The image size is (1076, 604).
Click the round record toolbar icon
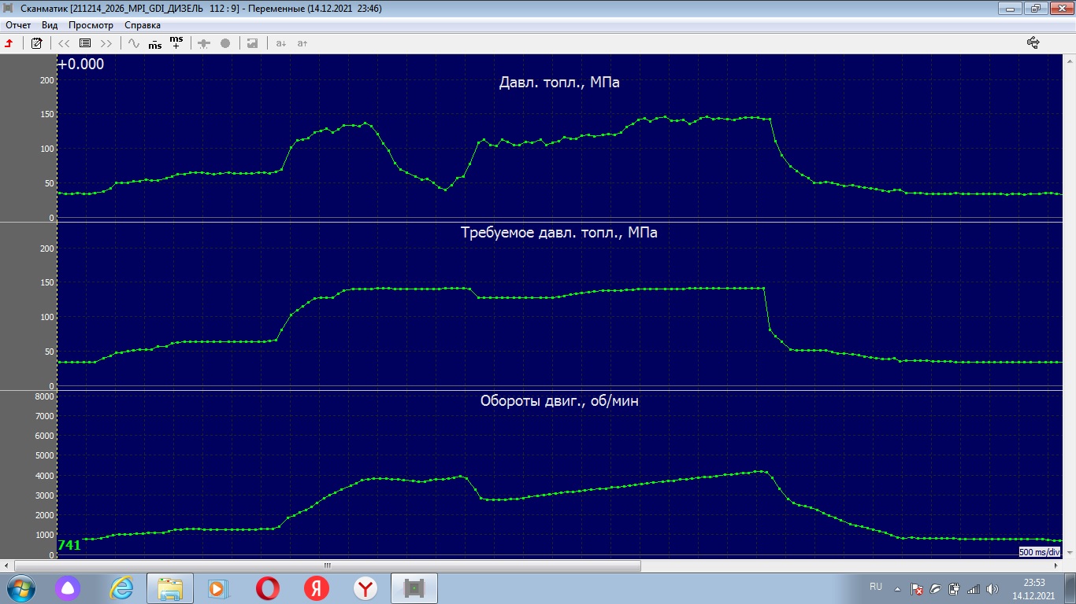click(225, 43)
